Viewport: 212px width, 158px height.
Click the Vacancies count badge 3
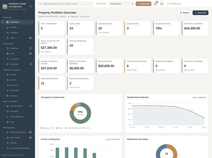(31, 64)
